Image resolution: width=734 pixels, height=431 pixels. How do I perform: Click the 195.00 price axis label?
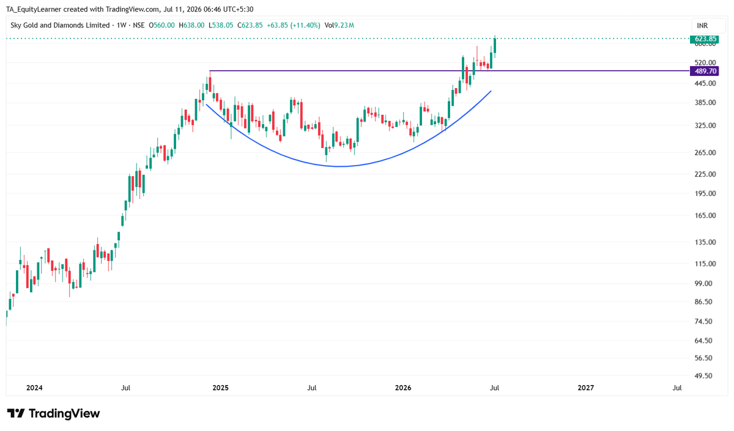point(705,193)
